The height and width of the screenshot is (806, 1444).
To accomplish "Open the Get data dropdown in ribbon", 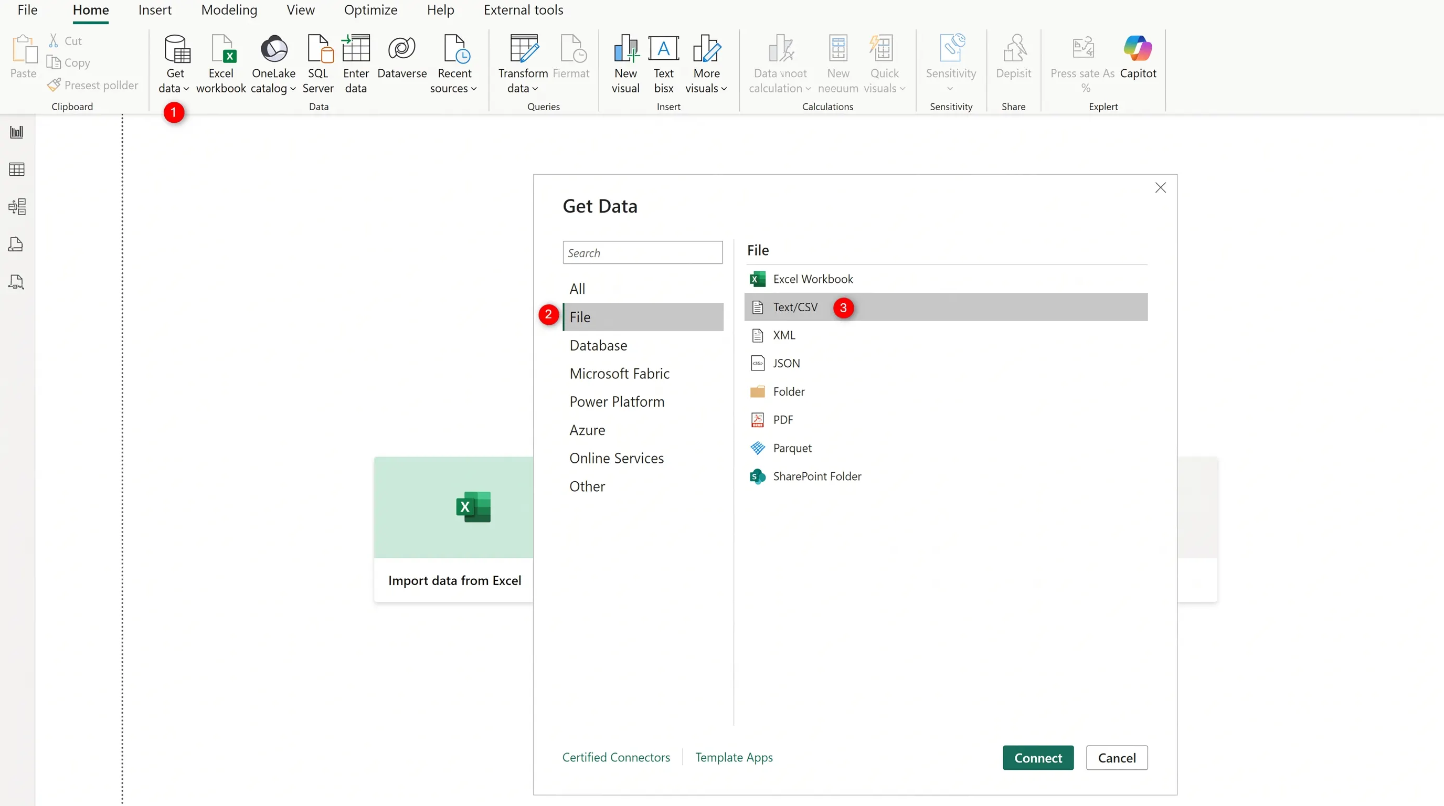I will coord(174,65).
